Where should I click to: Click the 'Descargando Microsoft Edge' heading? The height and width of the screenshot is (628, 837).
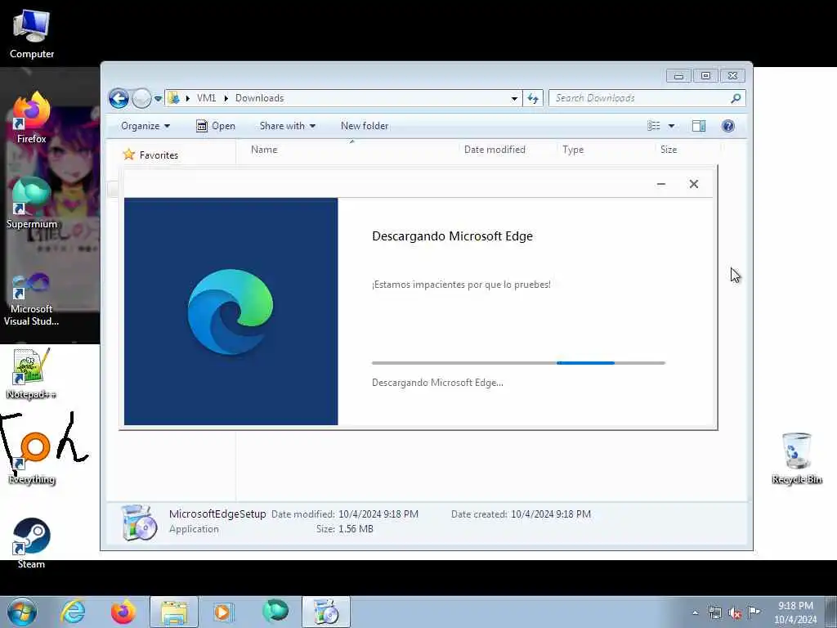452,236
